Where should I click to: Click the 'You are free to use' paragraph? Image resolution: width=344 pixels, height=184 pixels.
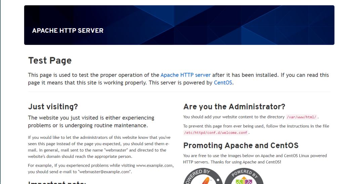click(x=255, y=159)
